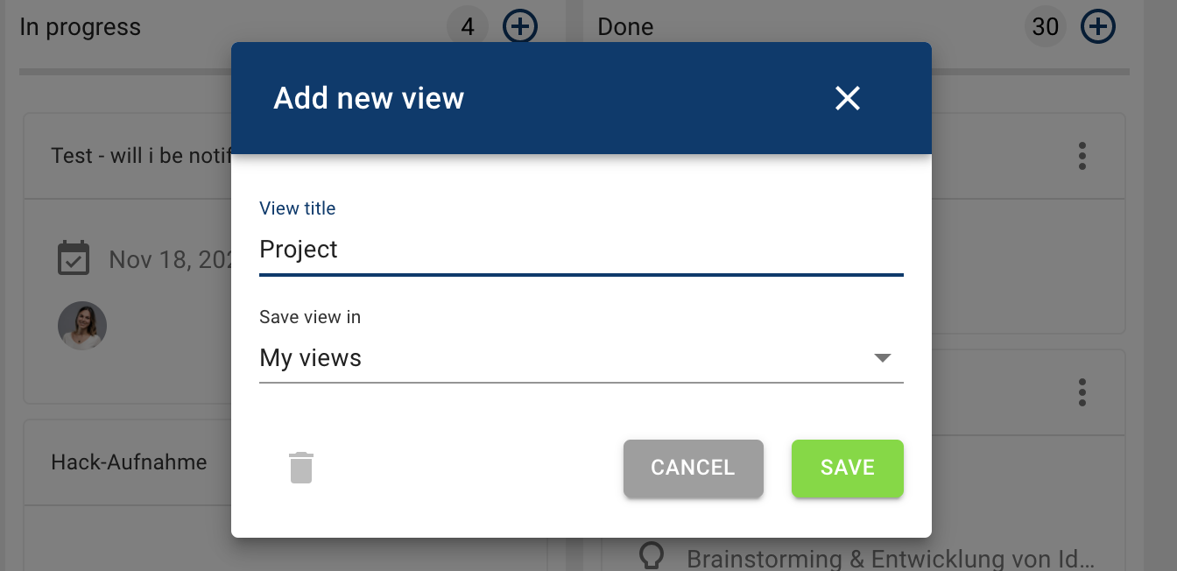Open the Hack-Aufnahme card
Image resolution: width=1177 pixels, height=571 pixels.
(129, 462)
